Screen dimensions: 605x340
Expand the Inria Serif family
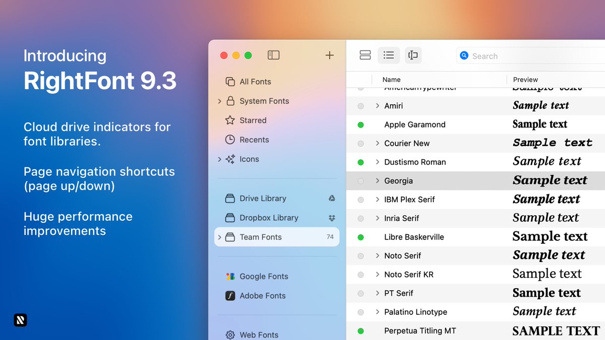(377, 218)
